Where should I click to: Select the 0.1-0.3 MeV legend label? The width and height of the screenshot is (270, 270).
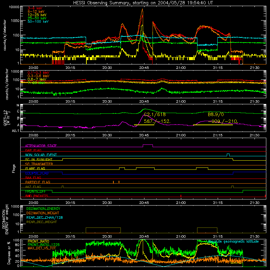tap(38, 73)
